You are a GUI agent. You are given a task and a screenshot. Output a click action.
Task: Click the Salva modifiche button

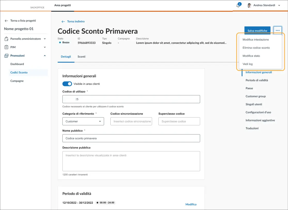(x=257, y=31)
